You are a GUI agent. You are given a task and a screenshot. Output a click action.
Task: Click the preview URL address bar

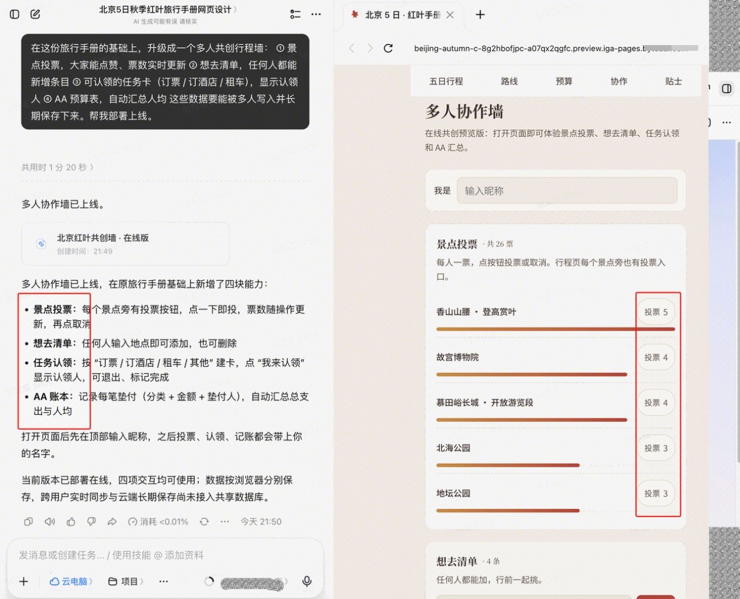(x=556, y=48)
